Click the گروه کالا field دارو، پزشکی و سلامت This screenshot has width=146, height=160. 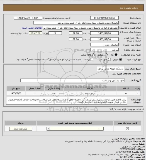click(73, 80)
